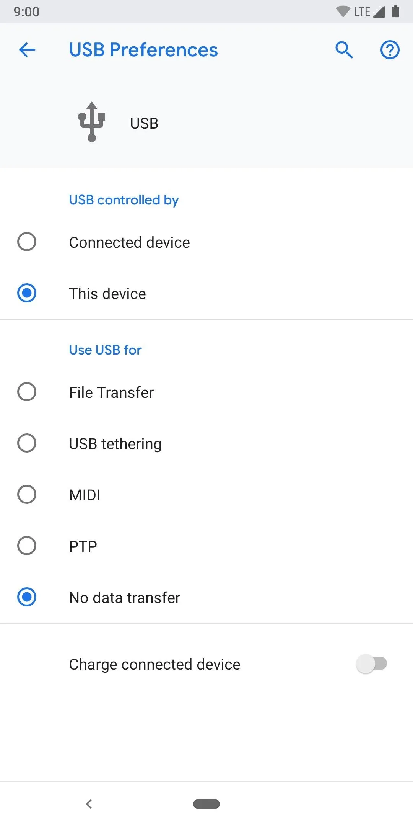
Task: Tap the USB trident symbol icon
Action: pos(92,122)
